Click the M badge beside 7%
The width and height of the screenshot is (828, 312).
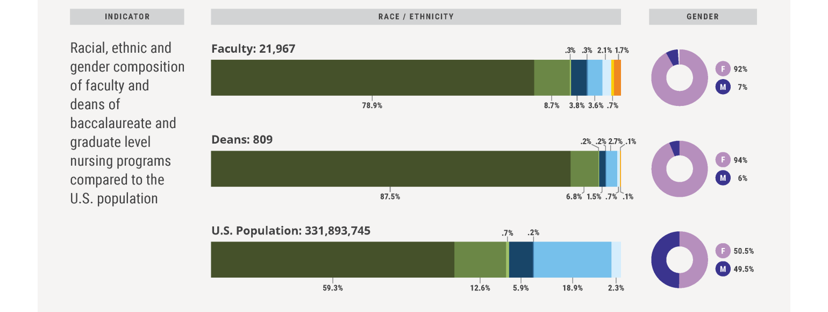click(723, 87)
